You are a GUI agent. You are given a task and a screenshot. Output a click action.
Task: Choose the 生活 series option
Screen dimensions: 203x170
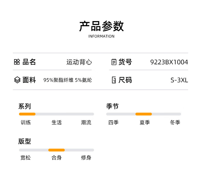tap(57, 122)
